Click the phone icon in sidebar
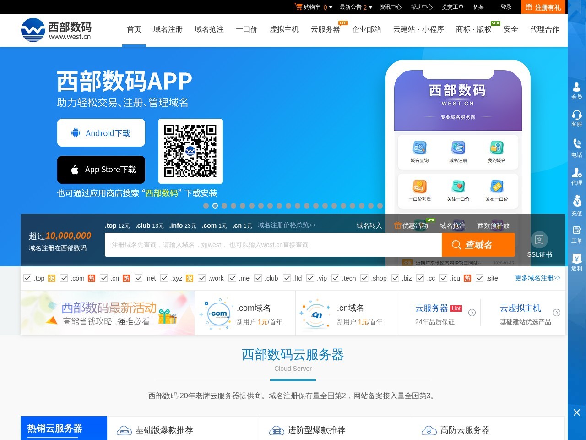The height and width of the screenshot is (440, 586). coord(576,144)
